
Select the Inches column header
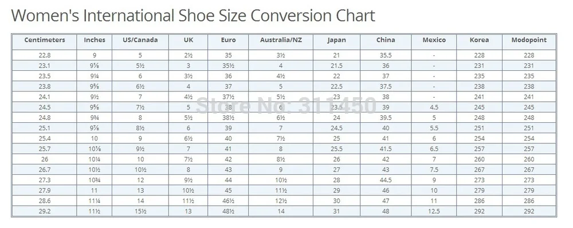[95, 40]
